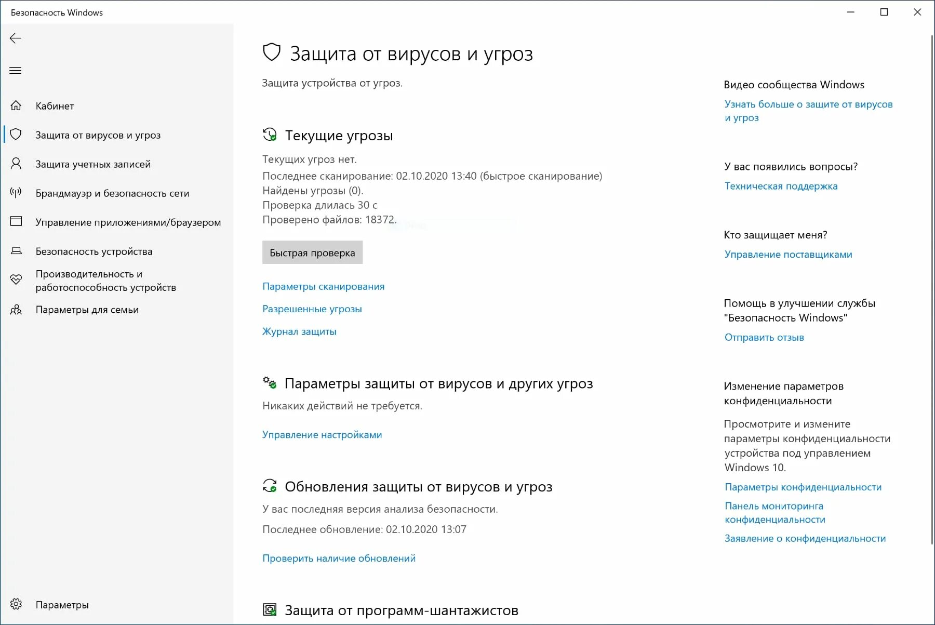Click the Последнее обновление: 02.10.2020 13:07 text
The width and height of the screenshot is (935, 625).
(364, 529)
